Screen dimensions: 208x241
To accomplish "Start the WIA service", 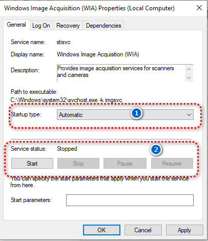I will pyautogui.click(x=32, y=164).
